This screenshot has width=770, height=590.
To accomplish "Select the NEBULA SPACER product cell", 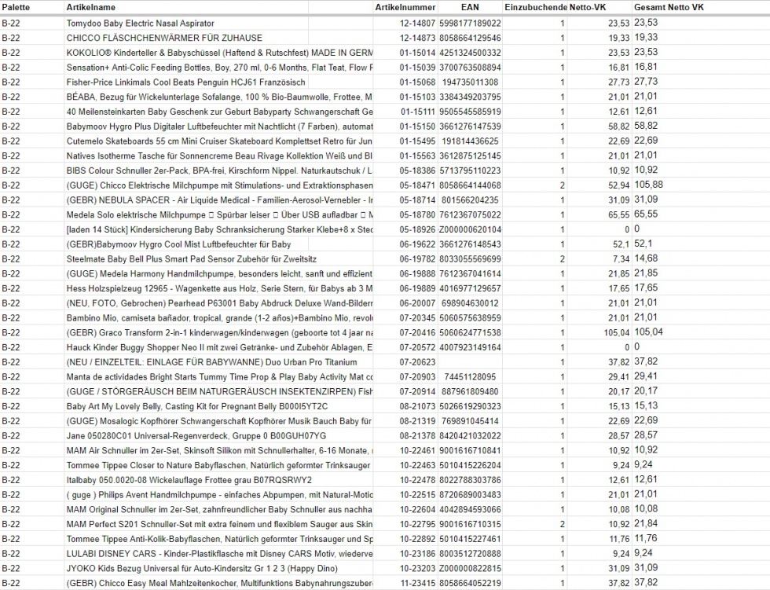I will (219, 200).
